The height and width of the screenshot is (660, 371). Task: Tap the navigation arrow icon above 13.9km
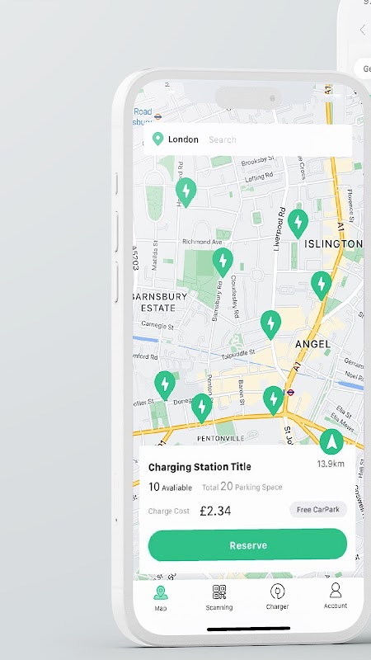tap(331, 442)
